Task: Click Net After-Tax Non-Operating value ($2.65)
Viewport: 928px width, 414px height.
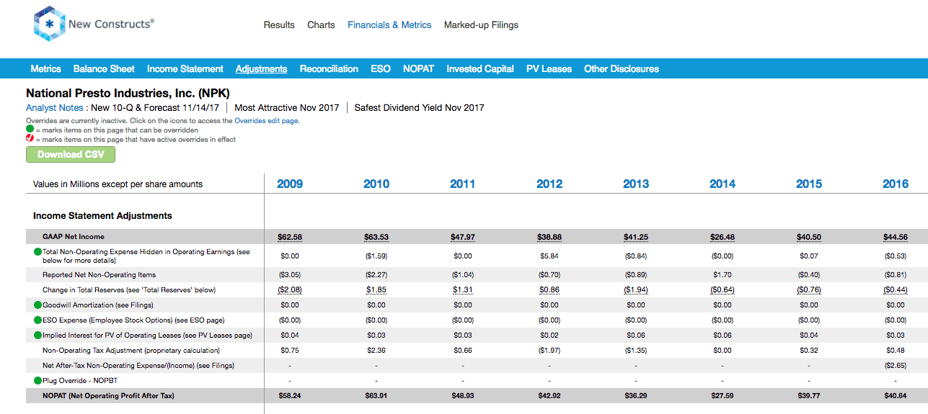Action: click(x=896, y=366)
